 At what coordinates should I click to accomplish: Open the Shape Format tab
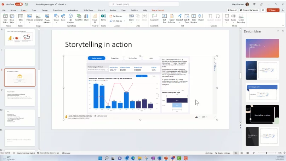pos(158,10)
